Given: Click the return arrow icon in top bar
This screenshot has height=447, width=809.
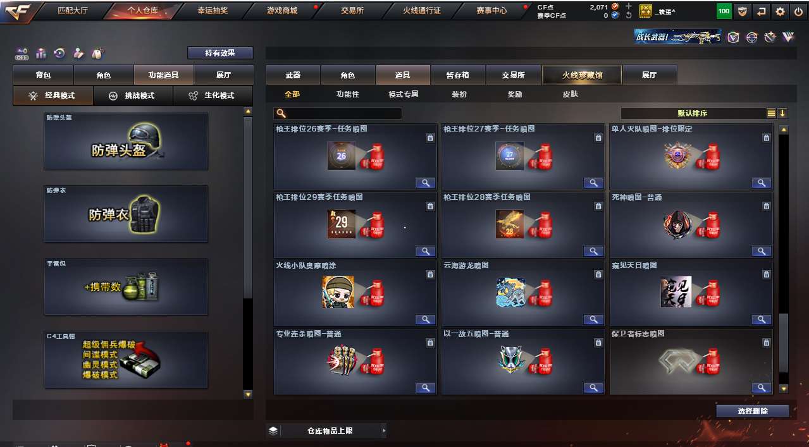Looking at the screenshot, I should click(x=762, y=11).
